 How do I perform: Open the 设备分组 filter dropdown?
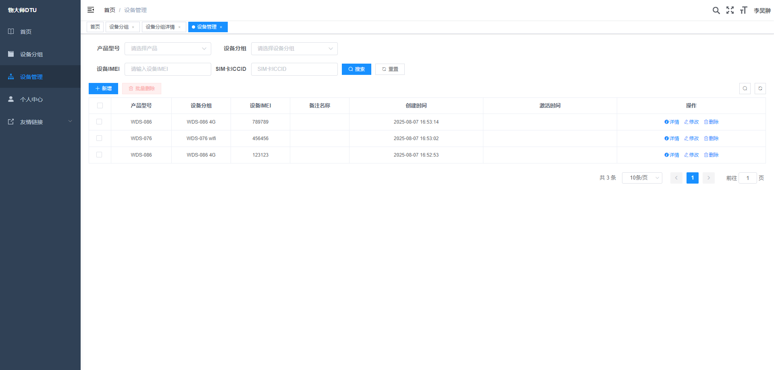point(294,49)
